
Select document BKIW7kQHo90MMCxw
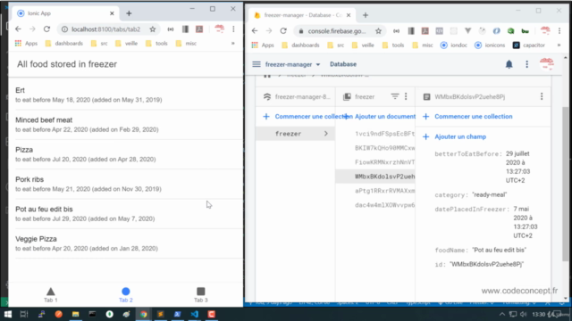384,148
